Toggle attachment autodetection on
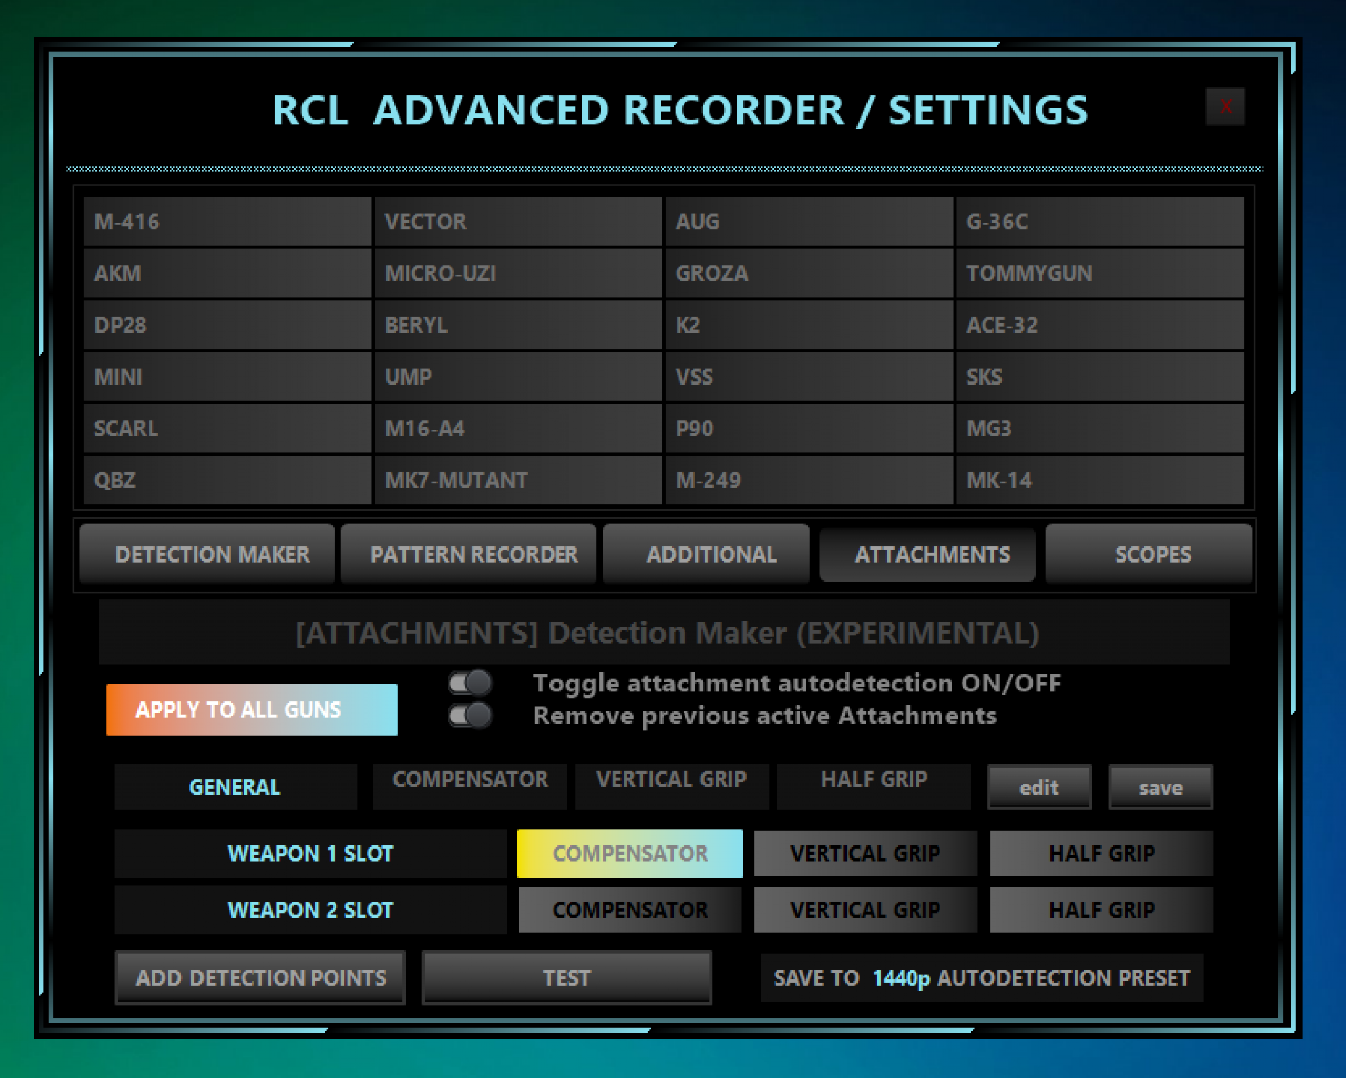The image size is (1346, 1078). coord(469,684)
